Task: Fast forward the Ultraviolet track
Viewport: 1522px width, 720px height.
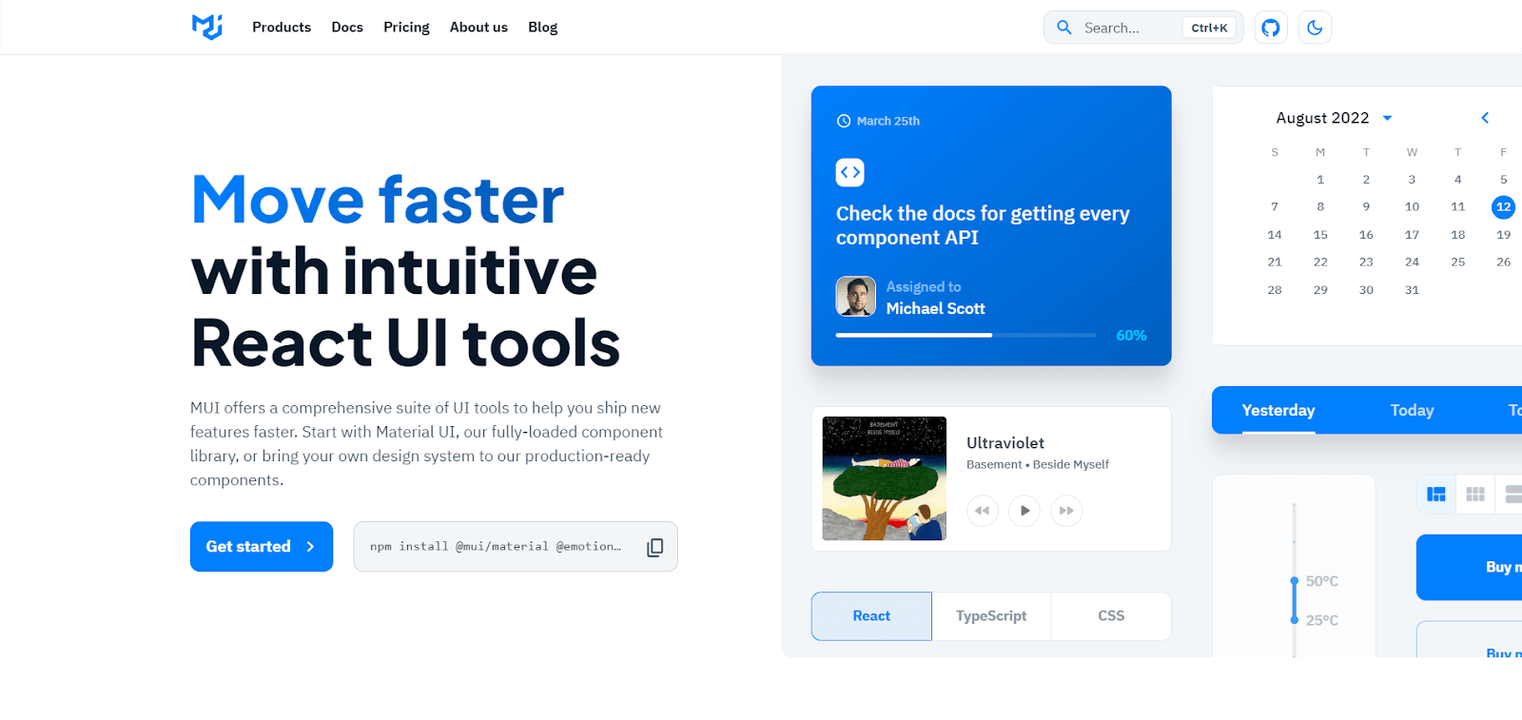Action: [1066, 511]
